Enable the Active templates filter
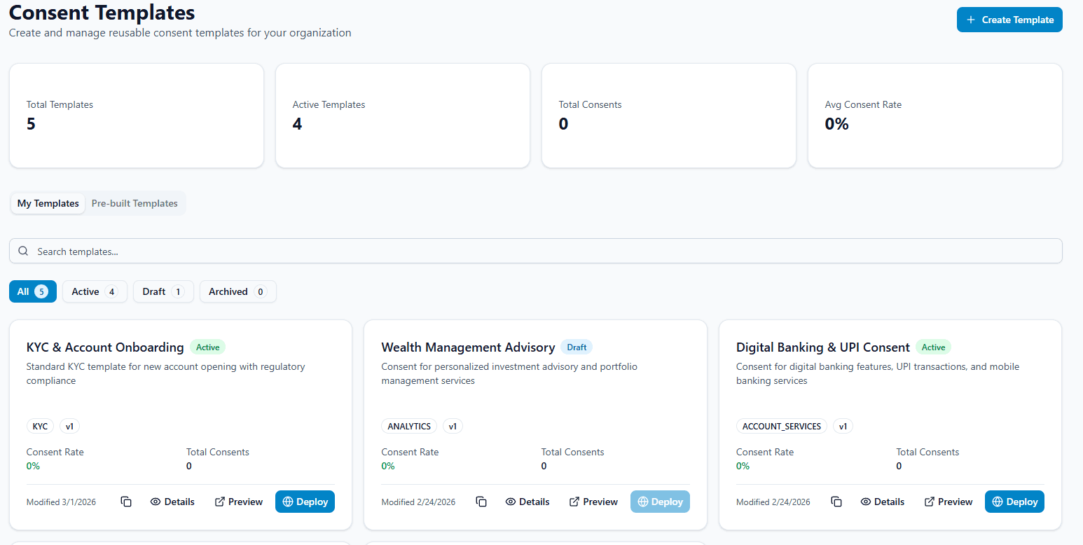The image size is (1083, 545). pyautogui.click(x=94, y=291)
